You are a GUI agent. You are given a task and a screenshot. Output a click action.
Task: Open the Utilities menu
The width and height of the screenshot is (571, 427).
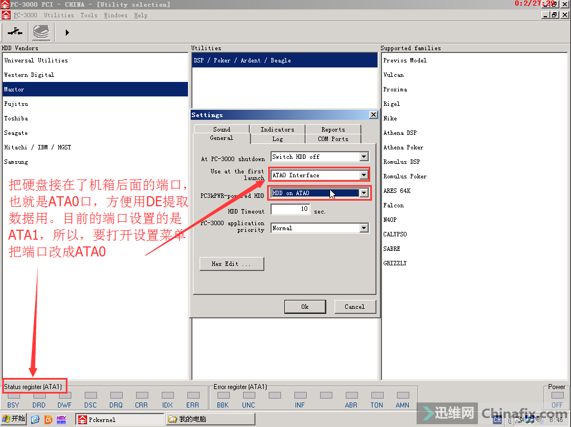coord(59,15)
